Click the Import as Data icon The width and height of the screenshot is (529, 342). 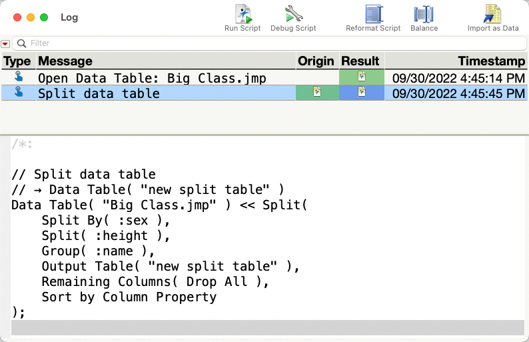pos(493,14)
